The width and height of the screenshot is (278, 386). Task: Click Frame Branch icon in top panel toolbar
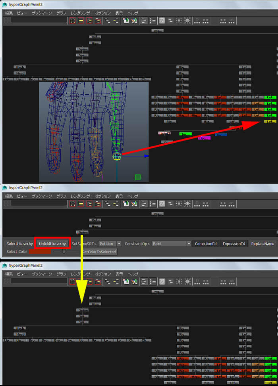98,21
